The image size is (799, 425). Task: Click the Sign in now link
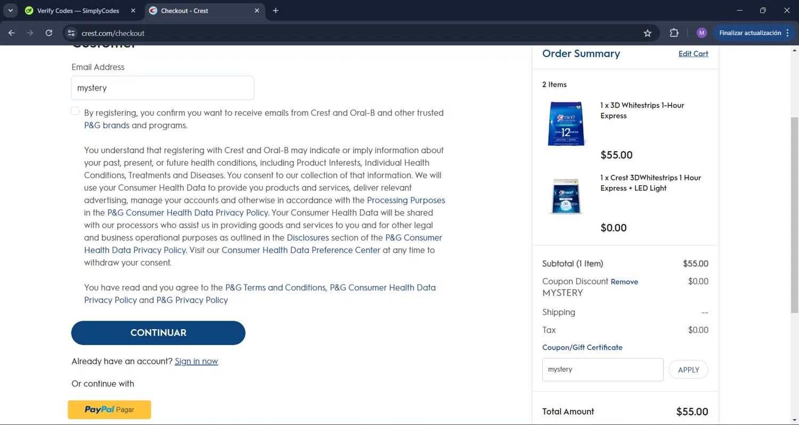pos(196,361)
